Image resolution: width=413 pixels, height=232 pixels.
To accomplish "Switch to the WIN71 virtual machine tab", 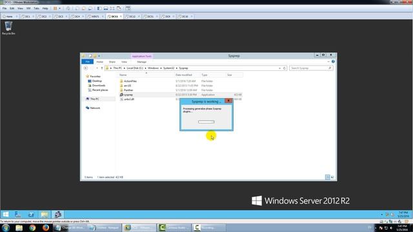I will (95, 16).
